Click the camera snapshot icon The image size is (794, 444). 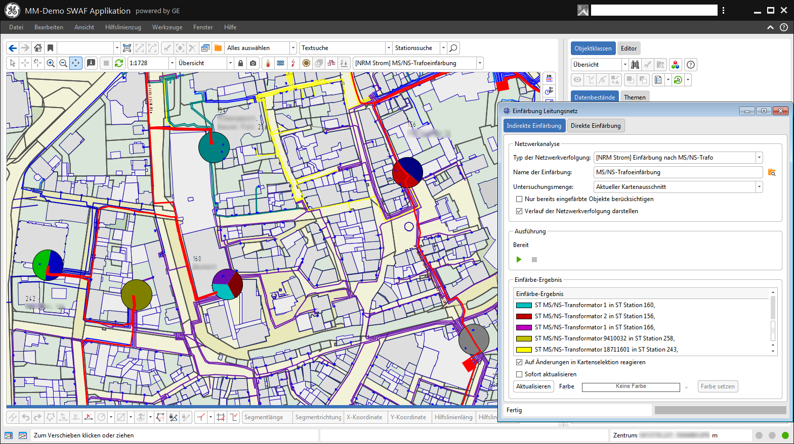click(x=253, y=63)
